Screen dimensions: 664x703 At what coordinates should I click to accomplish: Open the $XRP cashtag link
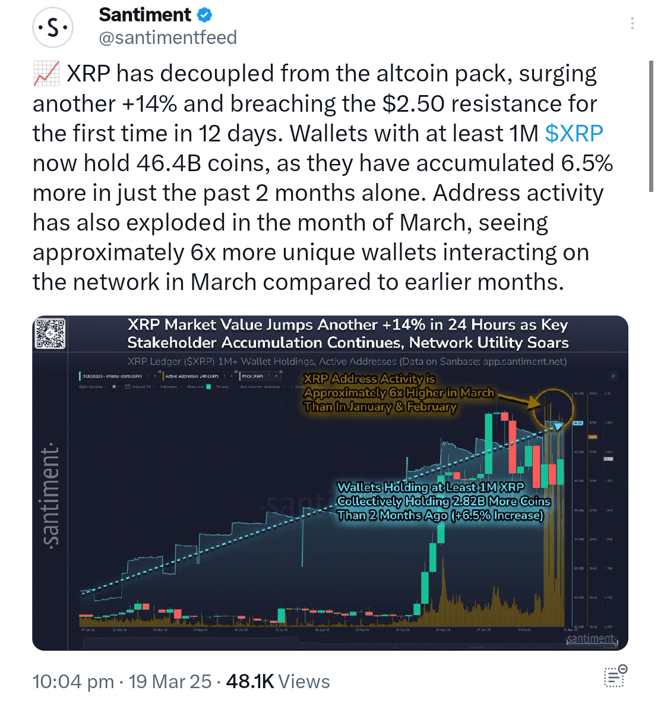coord(574,133)
